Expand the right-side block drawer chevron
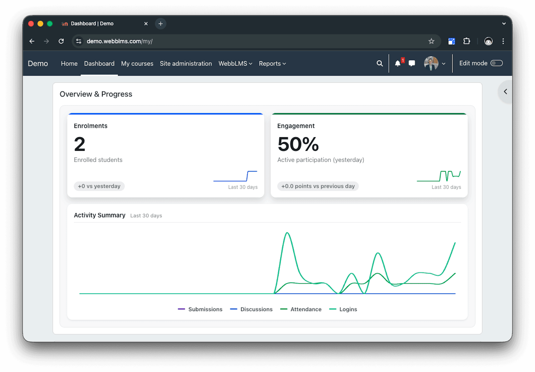 (x=506, y=91)
